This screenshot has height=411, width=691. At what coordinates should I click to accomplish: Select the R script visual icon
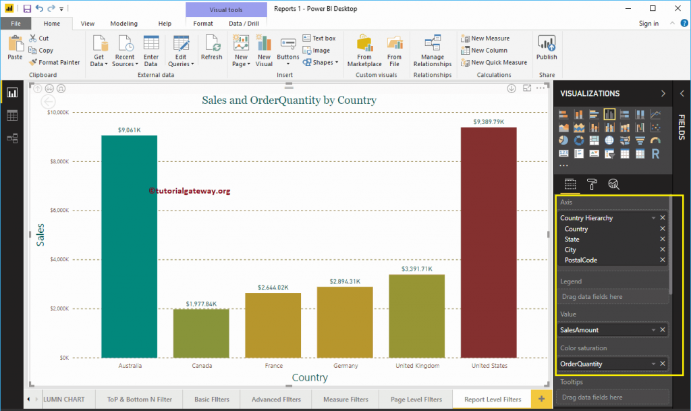coord(655,154)
